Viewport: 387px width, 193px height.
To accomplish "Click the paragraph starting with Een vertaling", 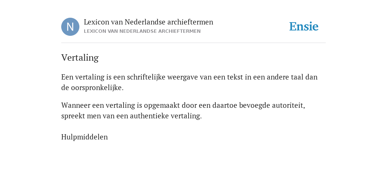I will coord(189,82).
